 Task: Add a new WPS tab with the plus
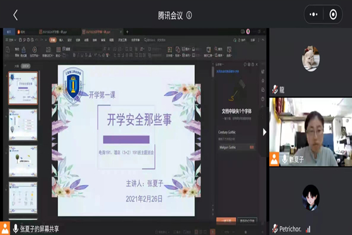coord(127,32)
